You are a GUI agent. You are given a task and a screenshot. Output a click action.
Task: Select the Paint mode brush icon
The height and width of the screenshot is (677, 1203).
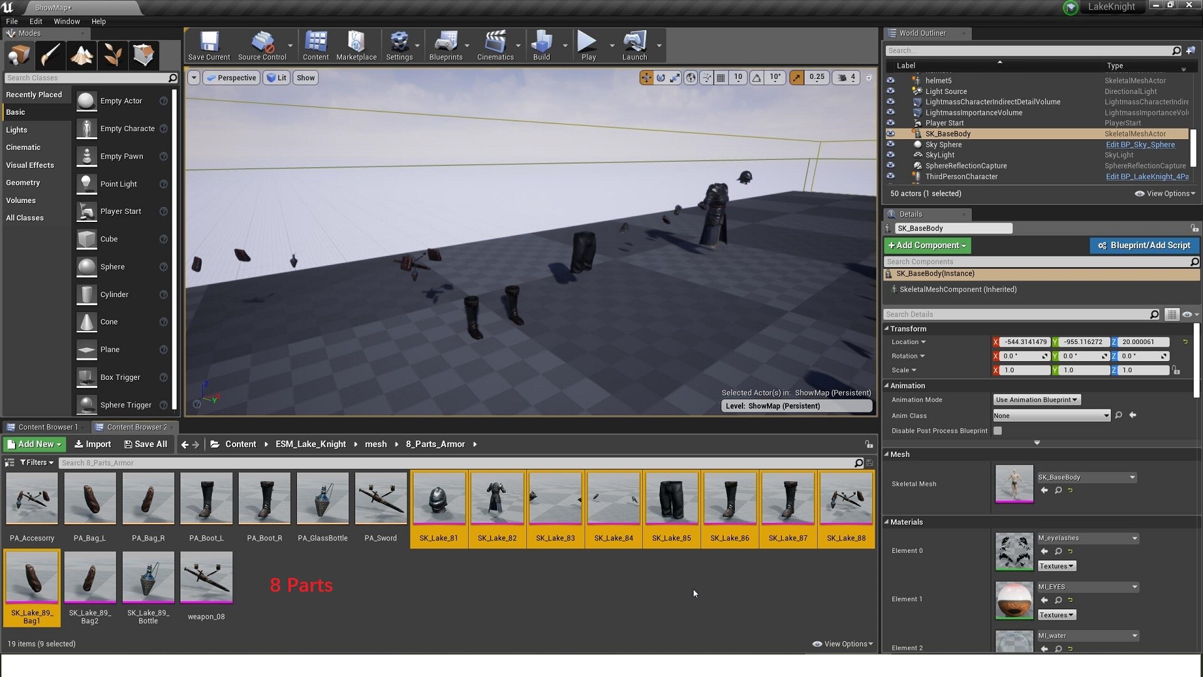(50, 55)
